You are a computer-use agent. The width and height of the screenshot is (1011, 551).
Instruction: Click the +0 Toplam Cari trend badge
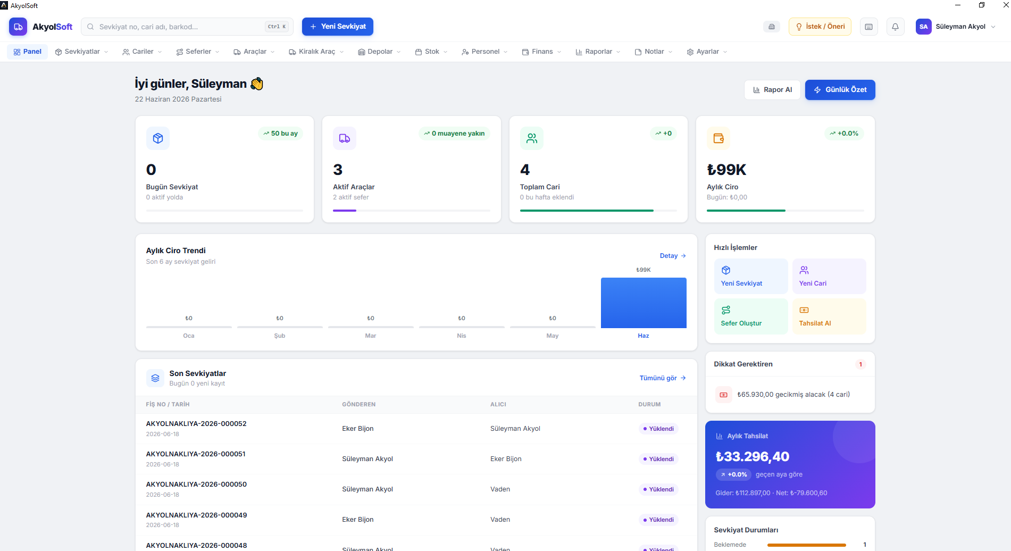pos(663,133)
